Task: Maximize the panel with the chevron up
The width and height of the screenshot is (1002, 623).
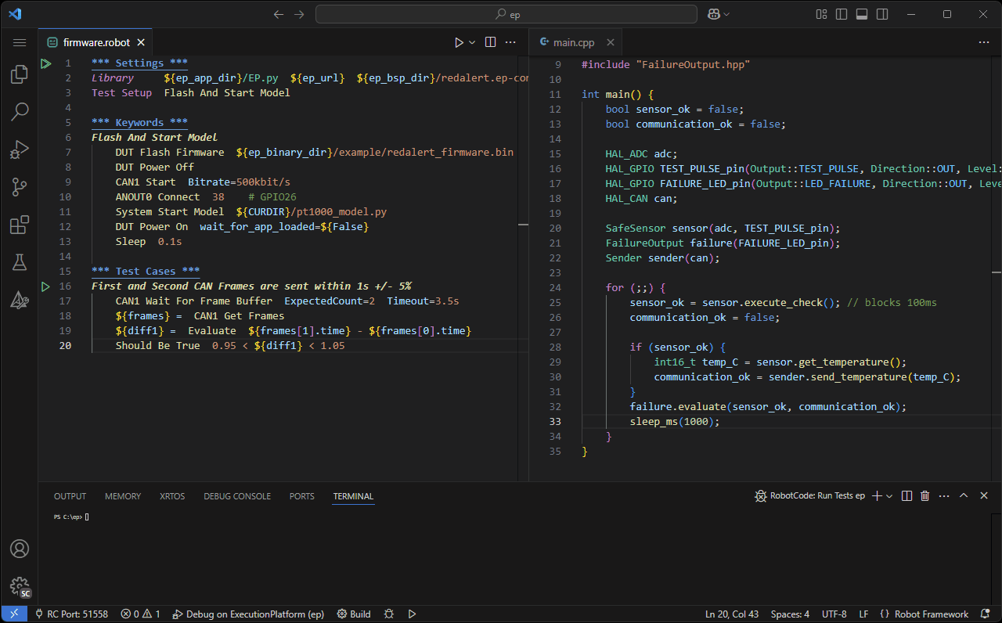Action: point(964,496)
